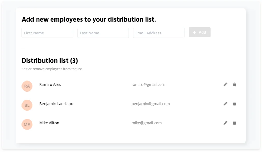
Task: Delete Ramiro Ares using trash icon
Action: click(234, 84)
